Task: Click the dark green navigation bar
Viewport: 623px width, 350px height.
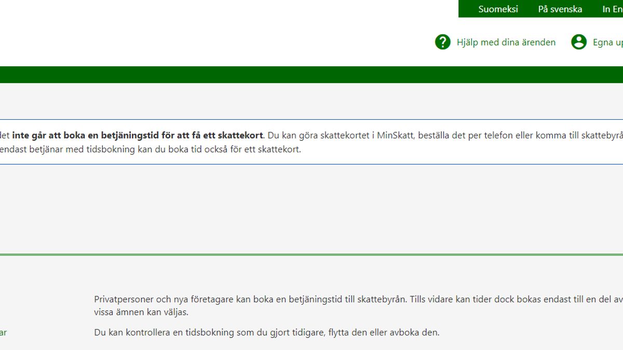Action: (x=311, y=75)
